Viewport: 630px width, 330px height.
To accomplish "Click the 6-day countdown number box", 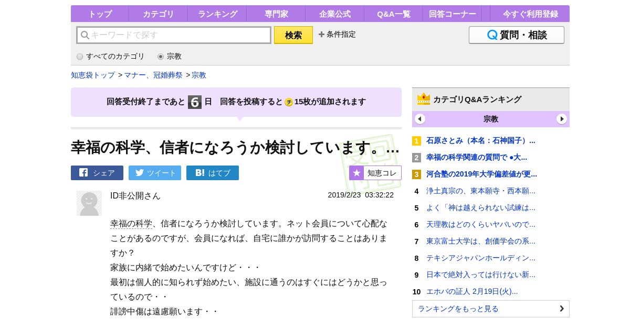I will click(x=195, y=102).
